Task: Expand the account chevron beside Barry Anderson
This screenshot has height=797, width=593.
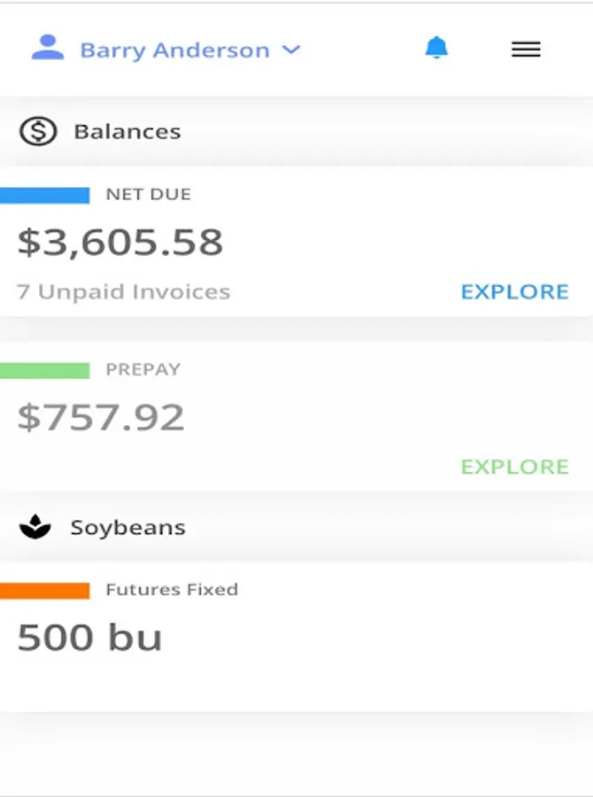Action: pos(292,50)
